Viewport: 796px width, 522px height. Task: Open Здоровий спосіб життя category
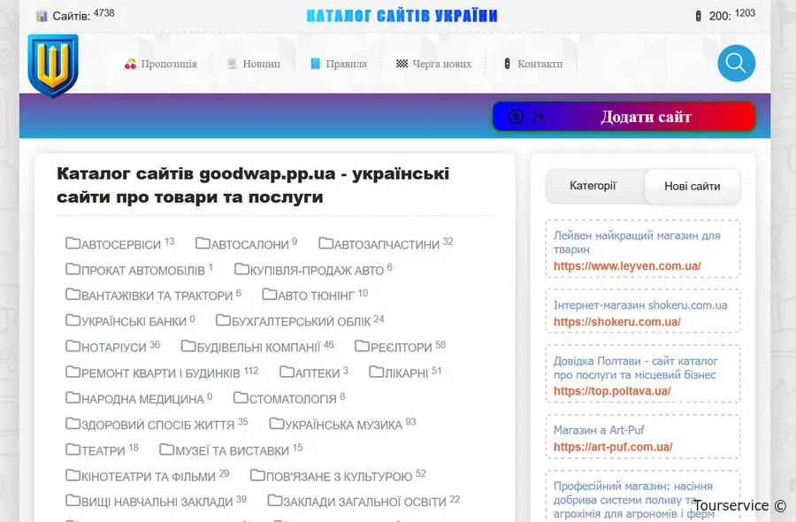pos(157,424)
